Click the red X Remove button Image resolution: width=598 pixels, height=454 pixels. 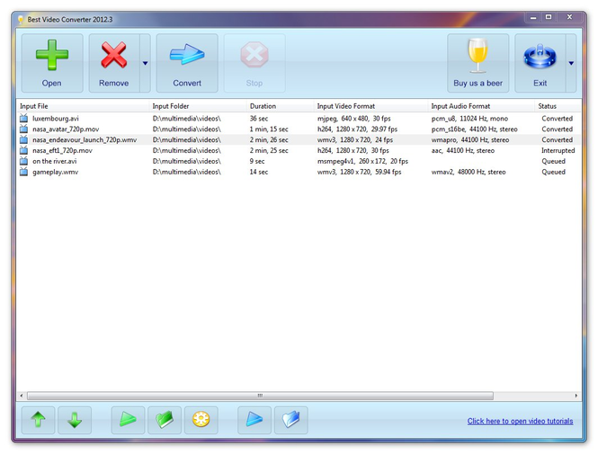[x=114, y=63]
